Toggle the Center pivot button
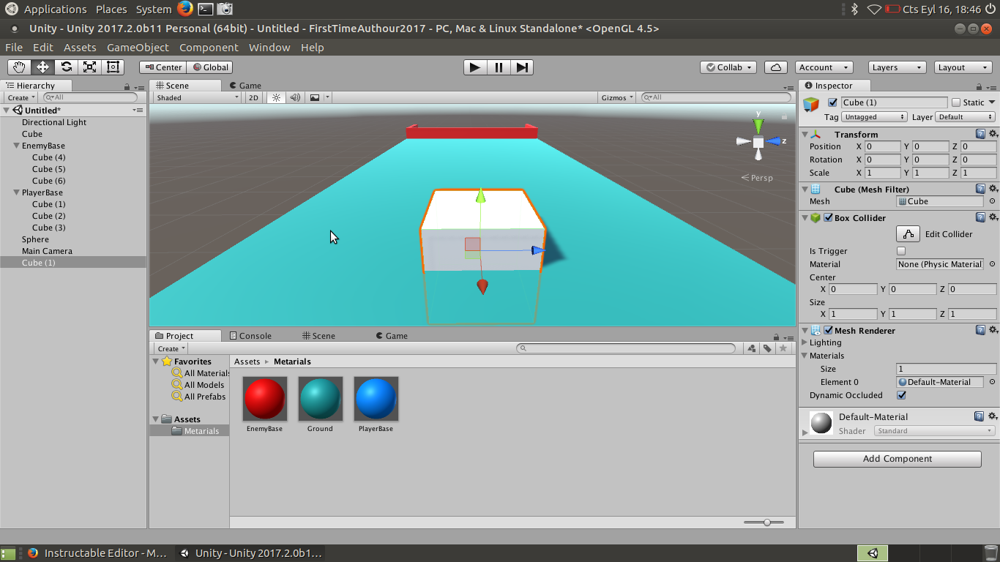 click(163, 67)
